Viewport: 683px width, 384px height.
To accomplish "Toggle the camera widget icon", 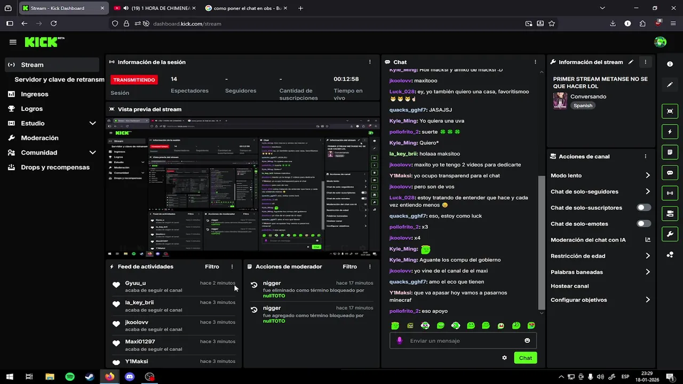I will click(670, 214).
